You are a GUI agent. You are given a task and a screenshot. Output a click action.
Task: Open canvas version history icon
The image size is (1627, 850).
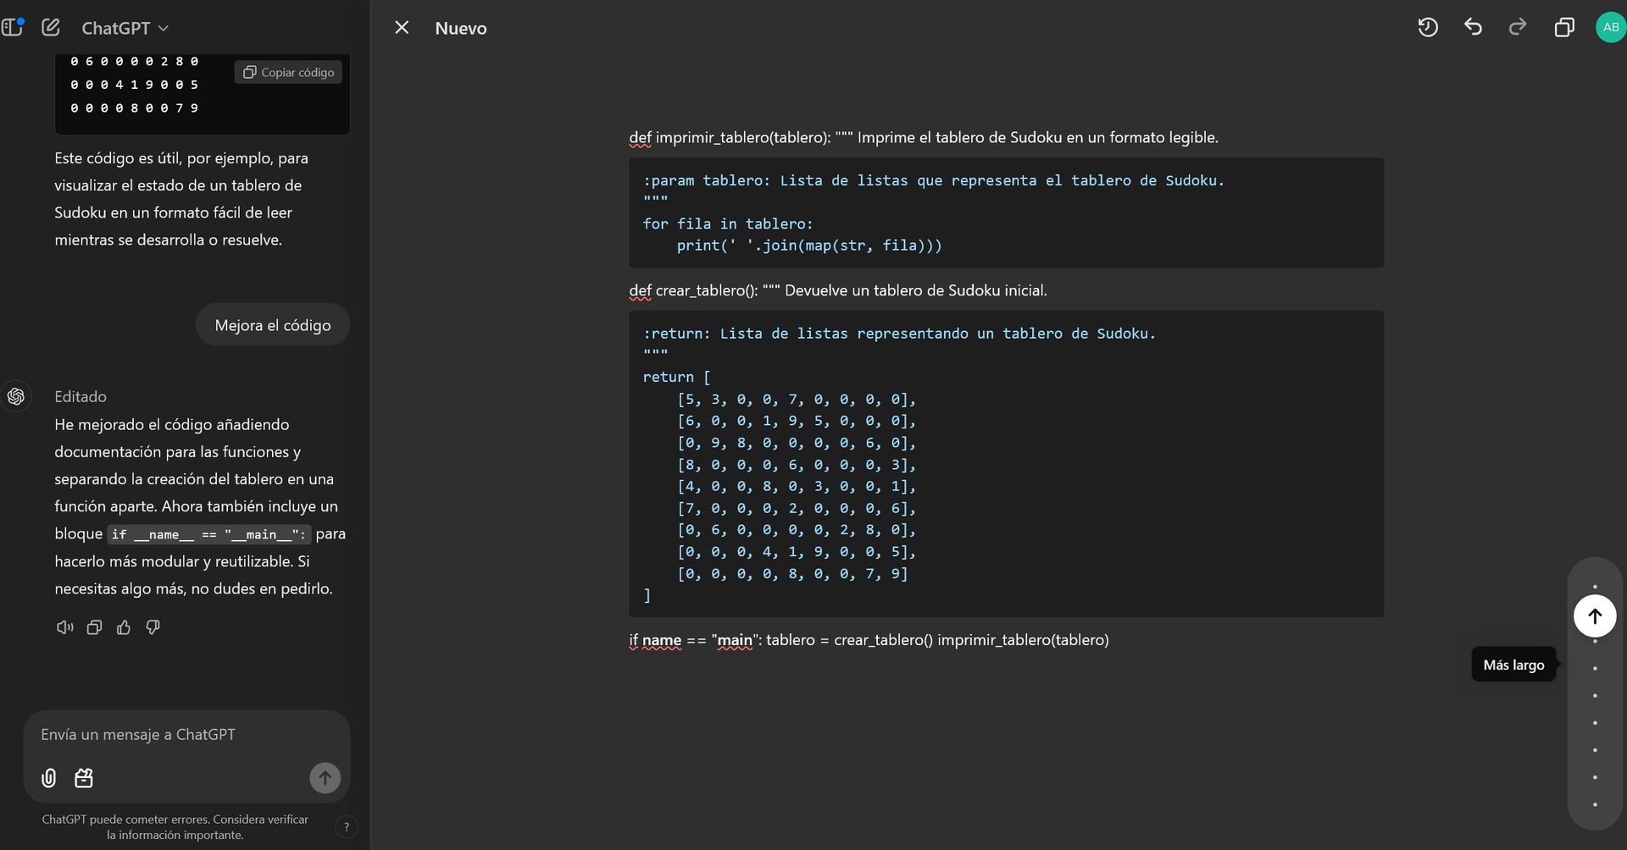[x=1428, y=27]
